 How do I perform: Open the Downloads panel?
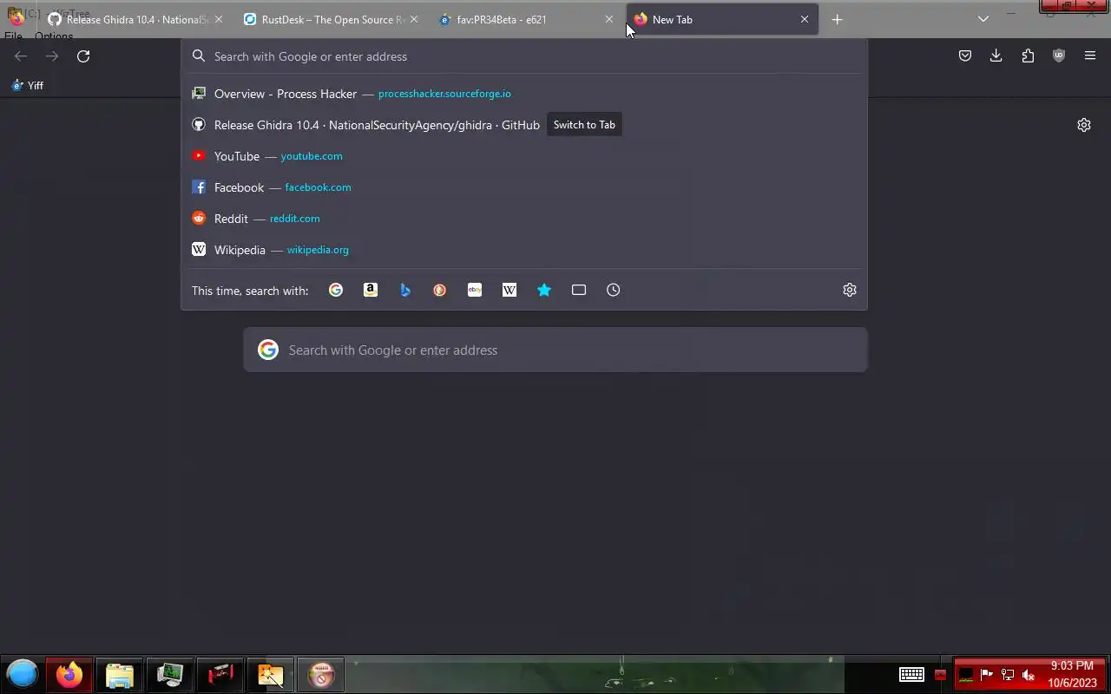(996, 56)
